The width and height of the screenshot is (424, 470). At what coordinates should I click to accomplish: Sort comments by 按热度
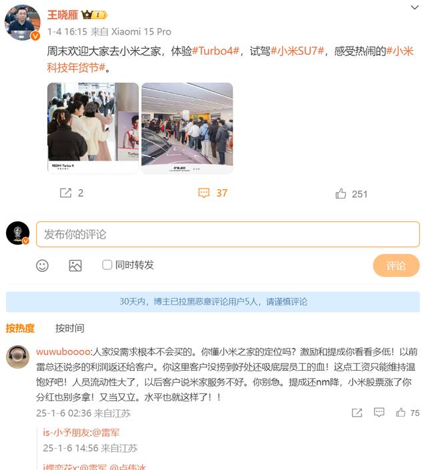tap(20, 328)
